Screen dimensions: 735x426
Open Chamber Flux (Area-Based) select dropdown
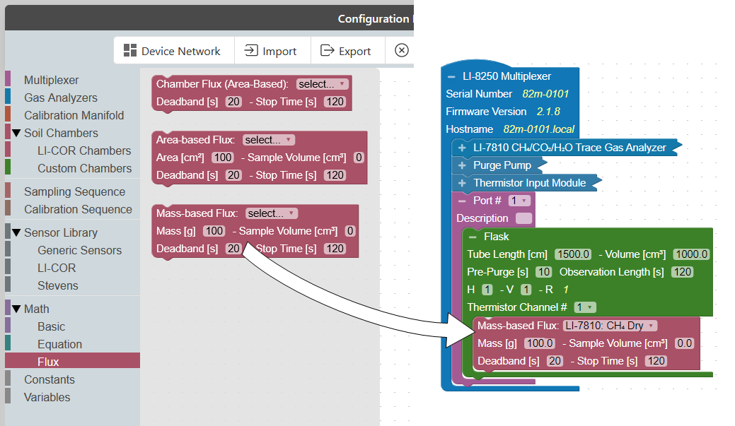pos(322,84)
